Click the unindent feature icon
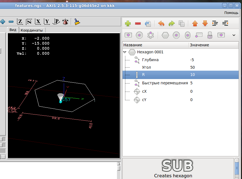 [x=225, y=23]
